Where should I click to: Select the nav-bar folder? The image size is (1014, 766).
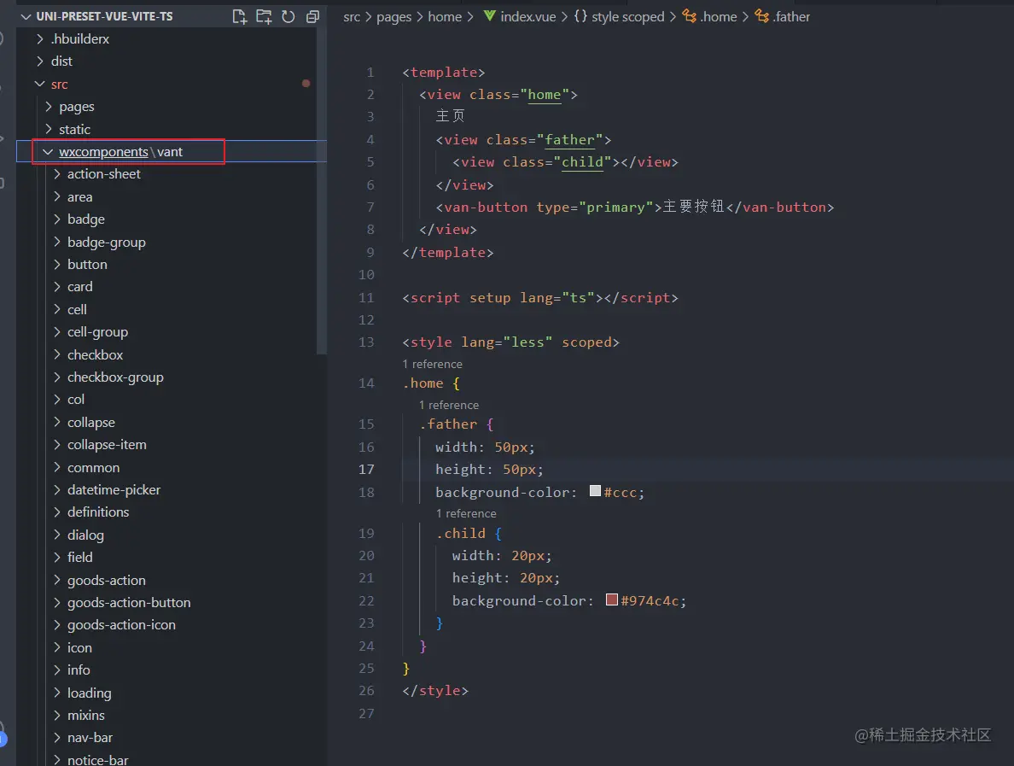tap(90, 738)
